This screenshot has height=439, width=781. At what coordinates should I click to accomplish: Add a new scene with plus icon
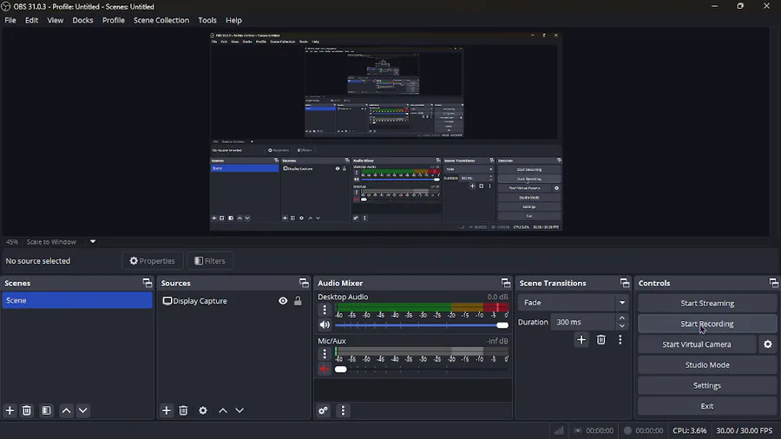(x=10, y=410)
